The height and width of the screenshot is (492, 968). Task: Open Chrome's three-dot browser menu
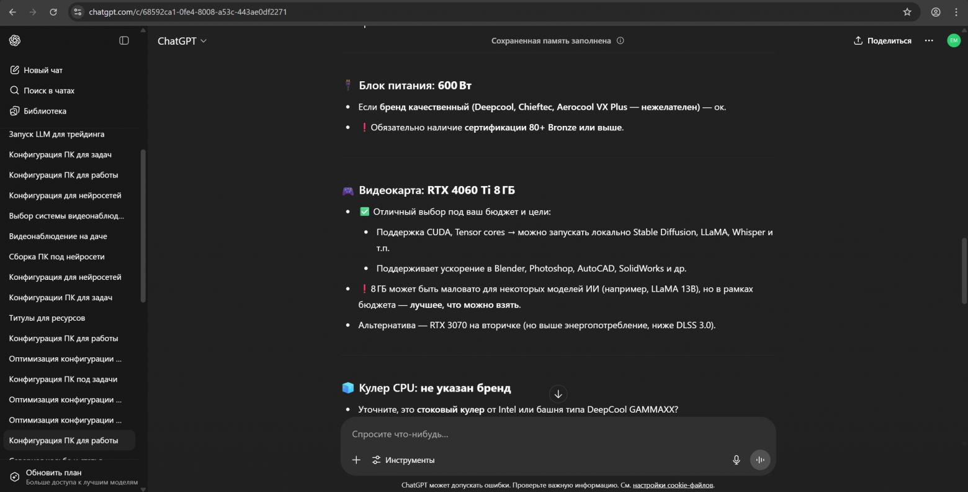tap(956, 12)
